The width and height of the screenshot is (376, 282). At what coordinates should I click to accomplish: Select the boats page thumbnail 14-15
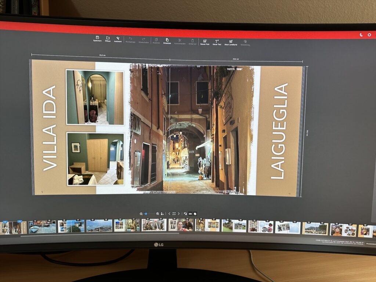click(42, 227)
